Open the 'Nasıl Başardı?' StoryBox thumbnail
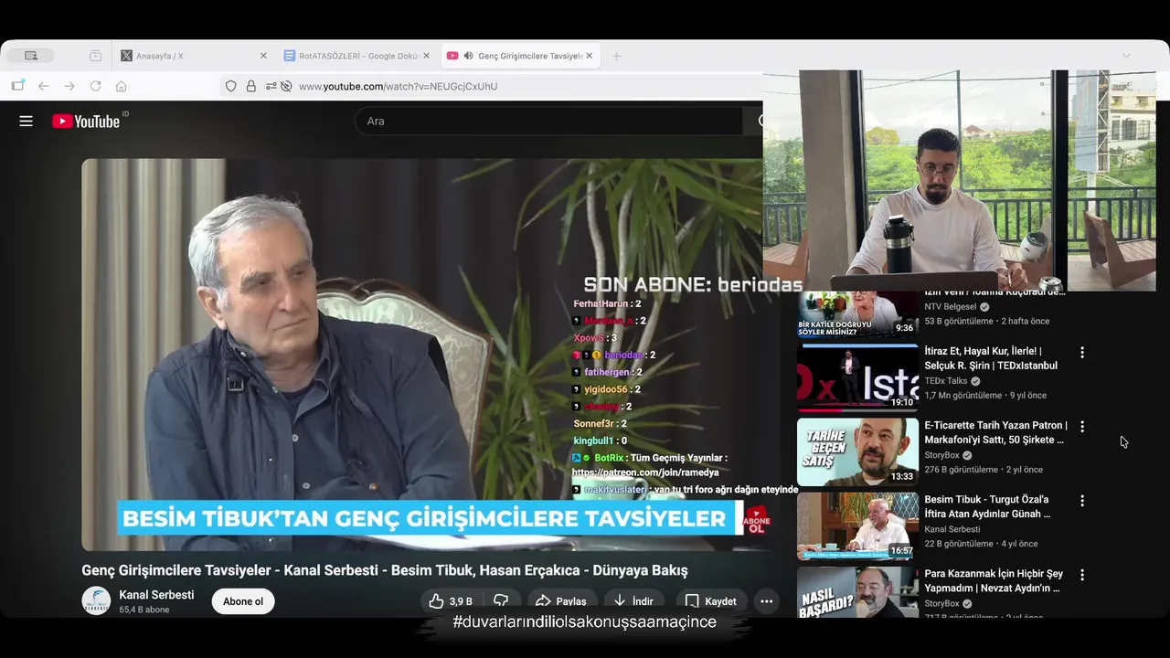Screen dimensions: 1170x658 coord(857,592)
